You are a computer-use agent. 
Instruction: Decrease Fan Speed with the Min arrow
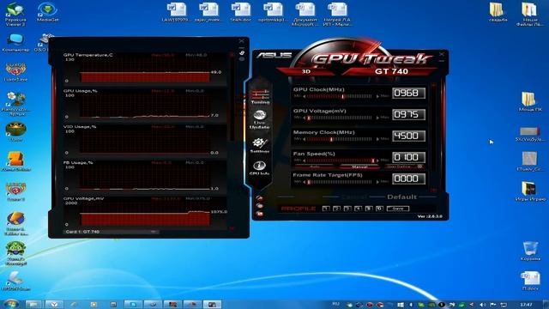(x=304, y=161)
